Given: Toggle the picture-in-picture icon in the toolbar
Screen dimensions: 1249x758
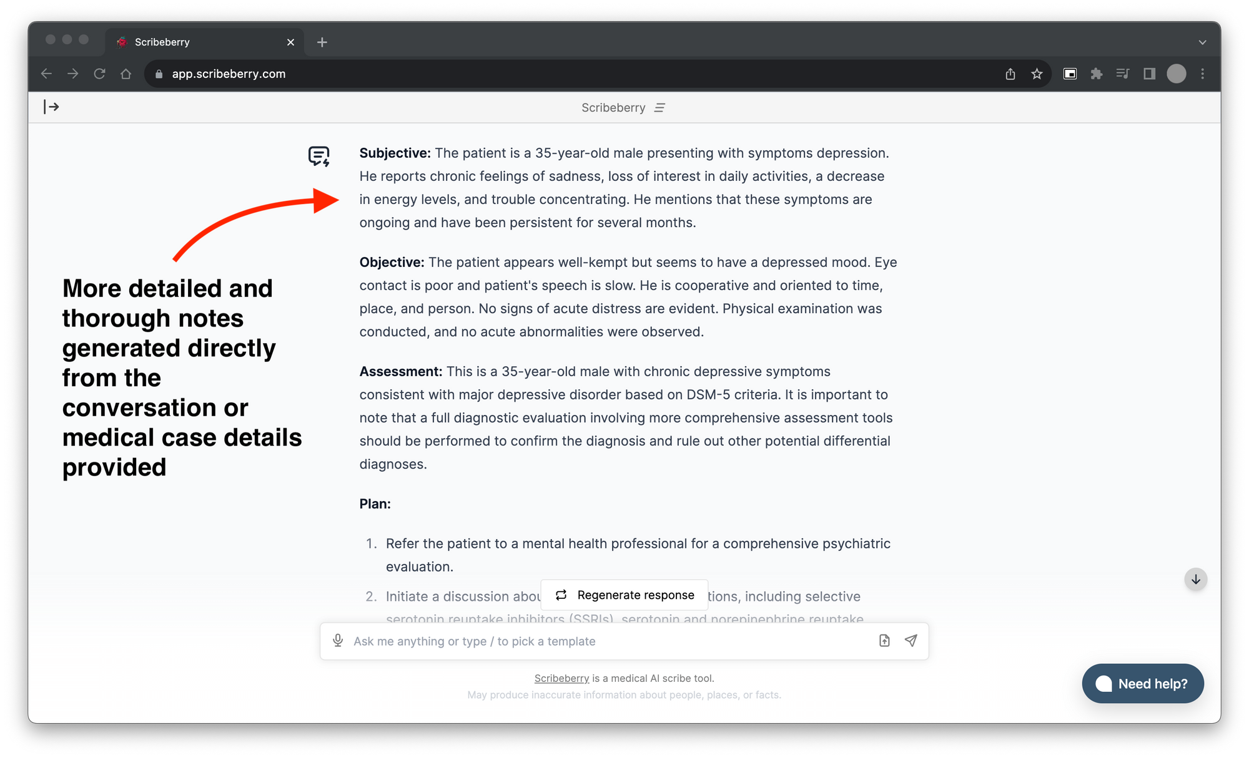Looking at the screenshot, I should tap(1070, 74).
